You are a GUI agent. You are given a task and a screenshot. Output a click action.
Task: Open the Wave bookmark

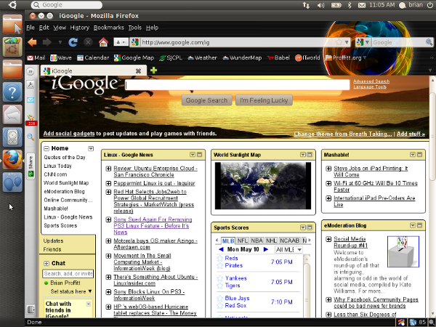(x=60, y=58)
